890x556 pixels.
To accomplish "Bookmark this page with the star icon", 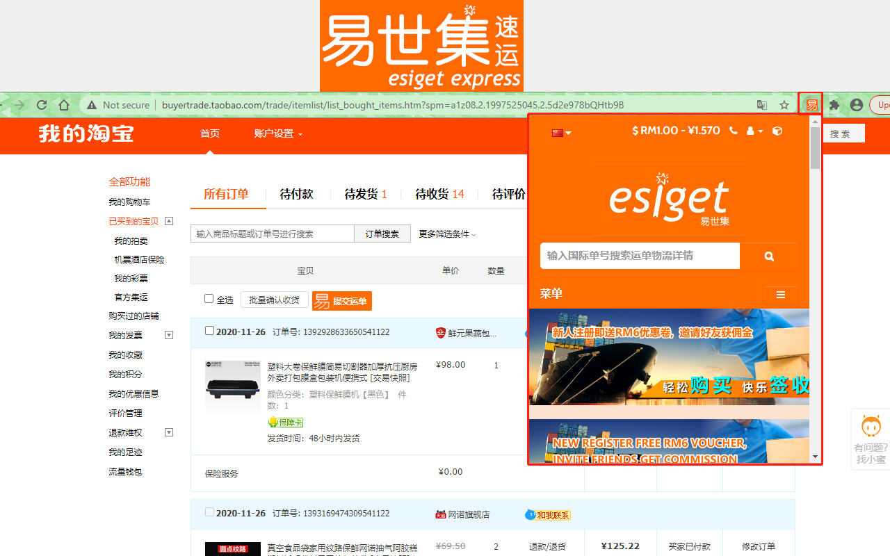I will (784, 105).
